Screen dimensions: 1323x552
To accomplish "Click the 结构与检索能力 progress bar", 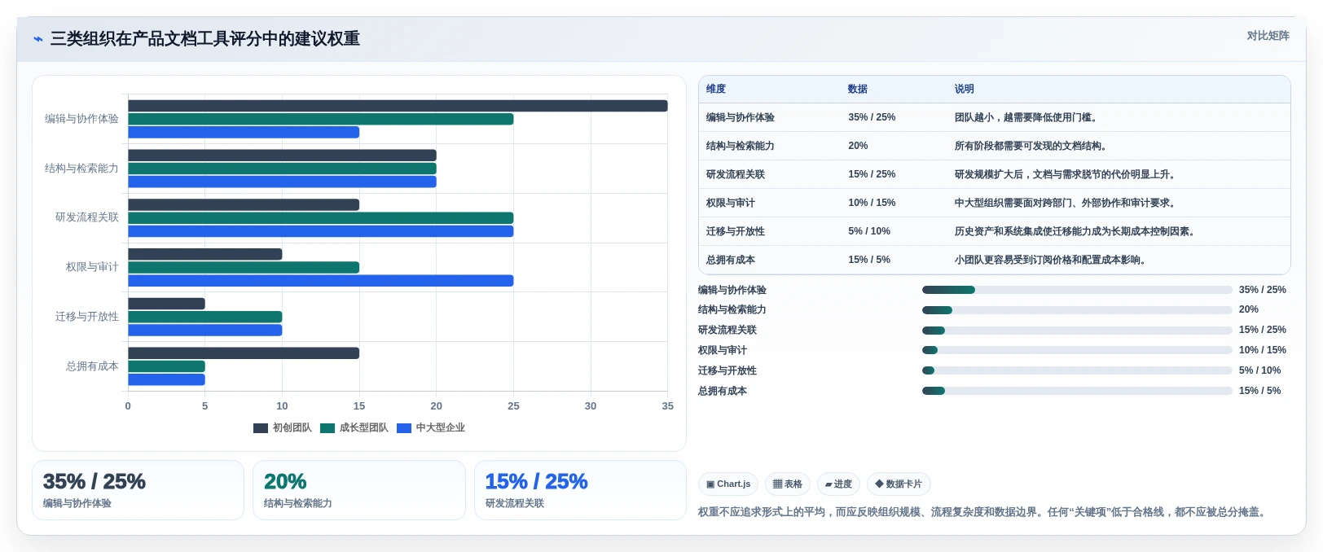I will point(1077,310).
